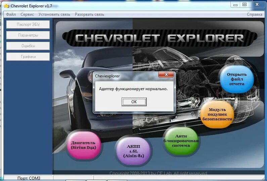The image size is (267, 181).
Task: Open the Файл menu
Action: pos(11,14)
